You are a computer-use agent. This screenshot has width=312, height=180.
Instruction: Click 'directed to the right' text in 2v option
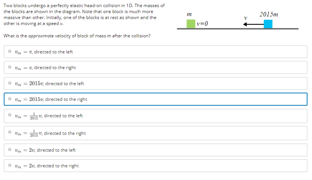pos(58,166)
